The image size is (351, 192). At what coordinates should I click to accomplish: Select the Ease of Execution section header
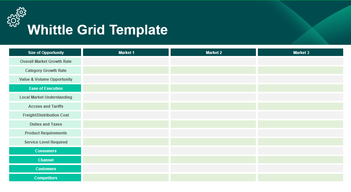point(45,88)
